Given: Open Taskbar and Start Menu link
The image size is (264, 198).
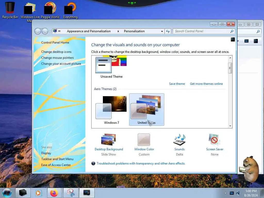Looking at the screenshot, I should click(x=57, y=159).
